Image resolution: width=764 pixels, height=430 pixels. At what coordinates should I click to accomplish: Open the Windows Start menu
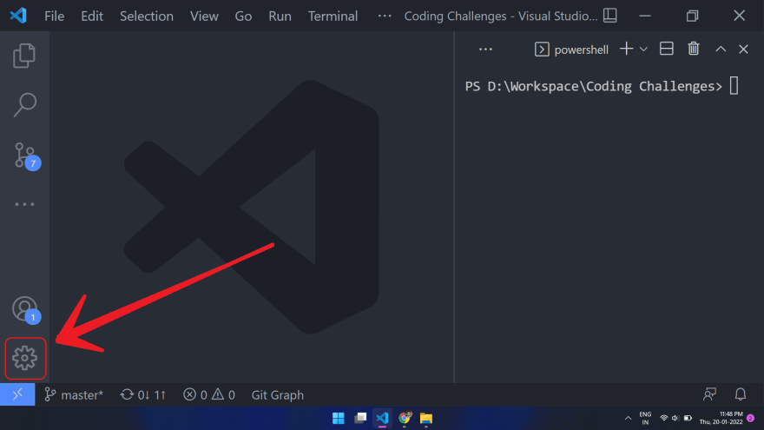click(x=338, y=419)
